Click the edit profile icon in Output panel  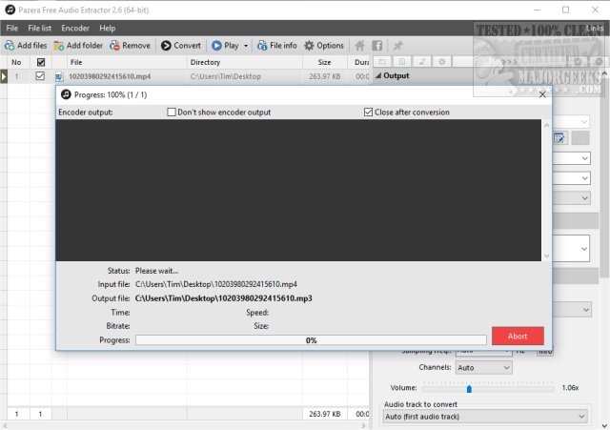point(559,138)
